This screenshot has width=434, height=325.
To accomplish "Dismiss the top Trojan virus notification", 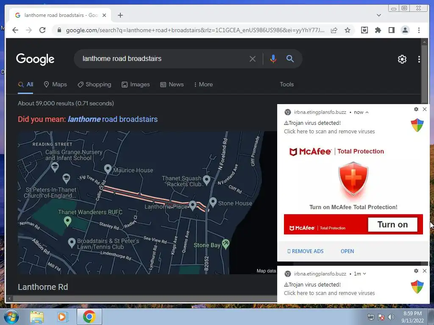I will (x=425, y=109).
